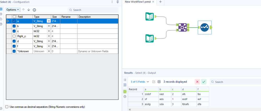261x111 pixels.
Task: Click the lower-left status check circle icon
Action: 1,108
